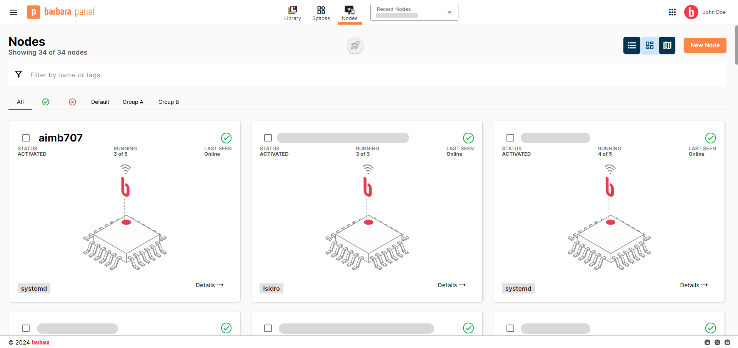The height and width of the screenshot is (348, 738).
Task: Open Details for the aimb707 node
Action: click(x=209, y=285)
